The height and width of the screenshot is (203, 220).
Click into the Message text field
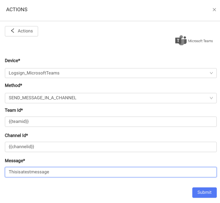(111, 172)
